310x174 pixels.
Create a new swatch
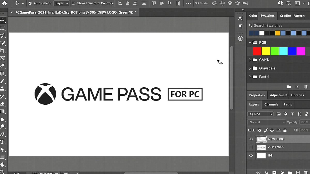297,87
